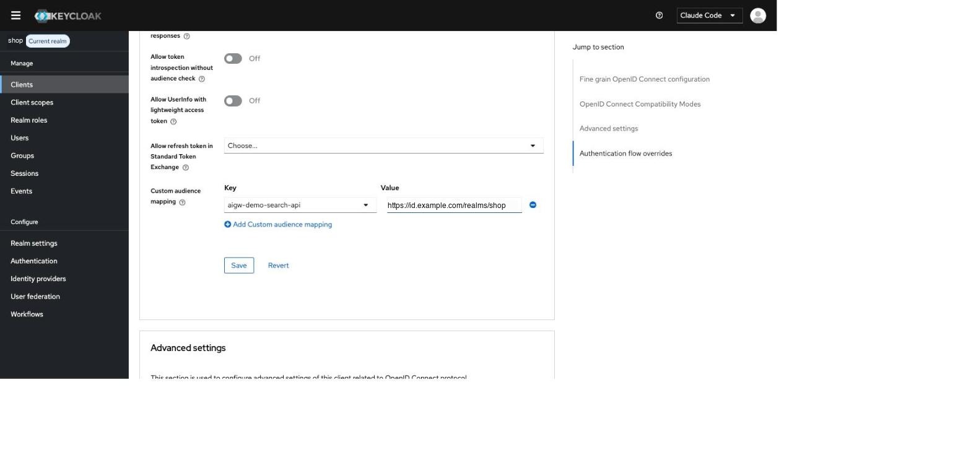The image size is (971, 473).
Task: Show help for UserInfo lightweight access token
Action: pyautogui.click(x=173, y=121)
